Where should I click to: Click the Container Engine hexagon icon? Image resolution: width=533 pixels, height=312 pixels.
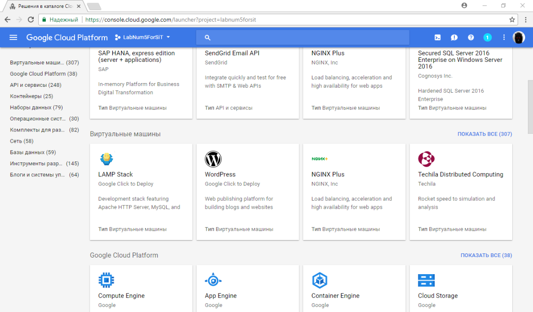pyautogui.click(x=320, y=280)
